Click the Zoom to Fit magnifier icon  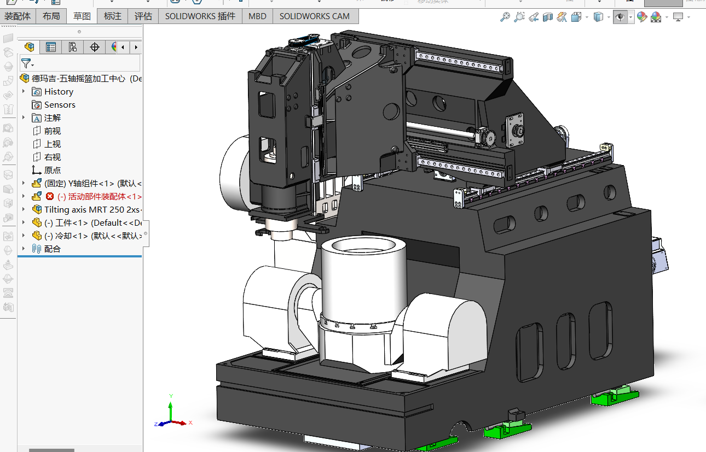(505, 17)
